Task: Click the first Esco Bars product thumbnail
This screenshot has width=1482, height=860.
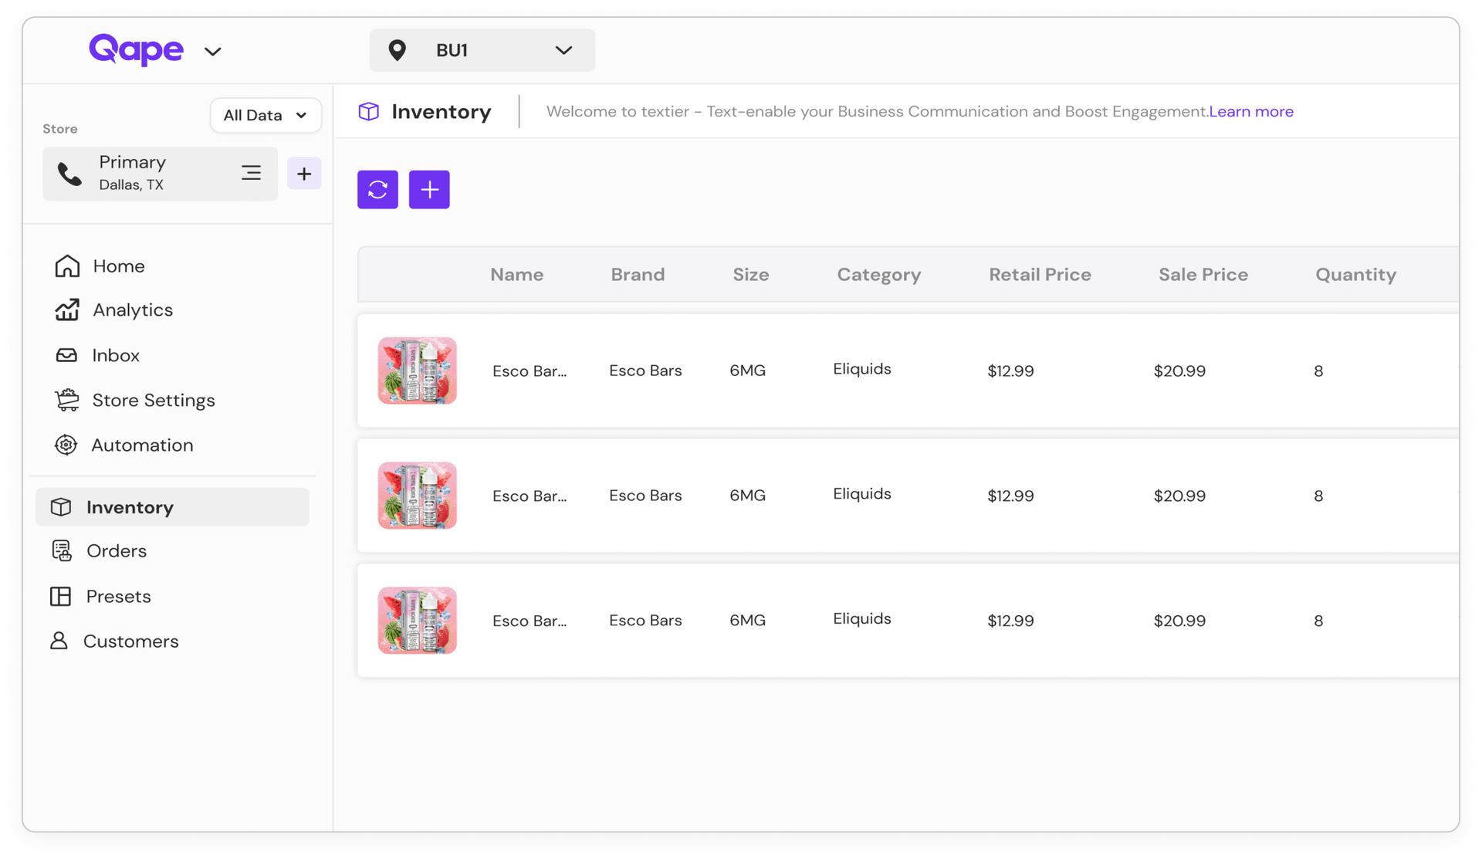Action: pos(417,371)
